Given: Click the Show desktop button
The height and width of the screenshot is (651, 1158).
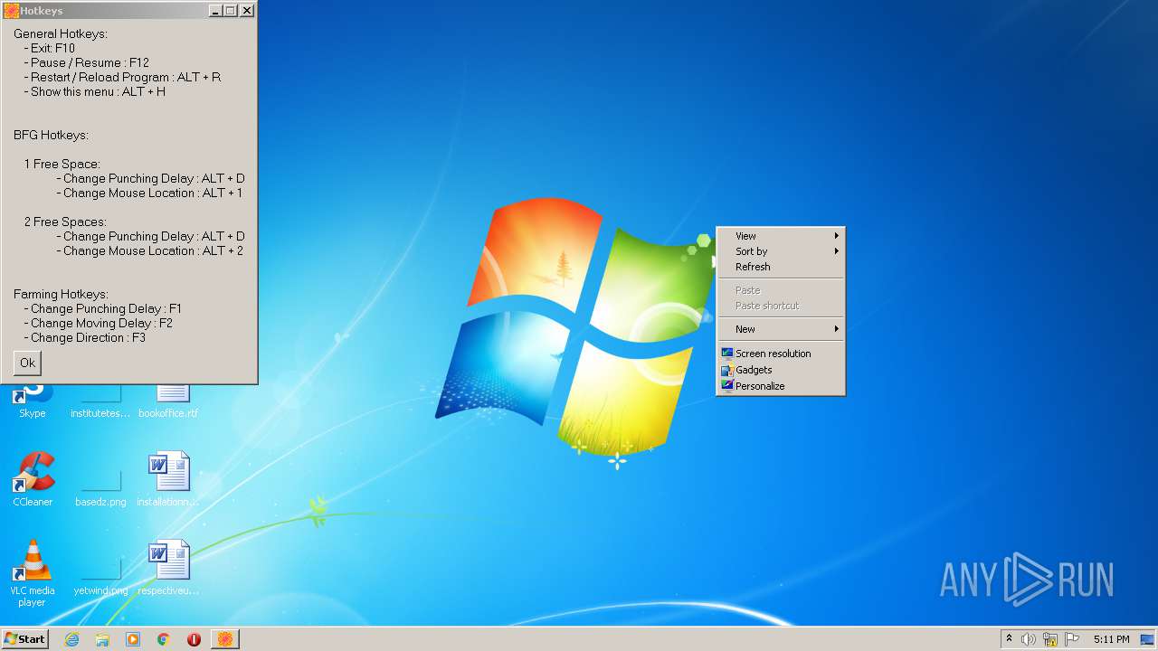Looking at the screenshot, I should pyautogui.click(x=1148, y=639).
